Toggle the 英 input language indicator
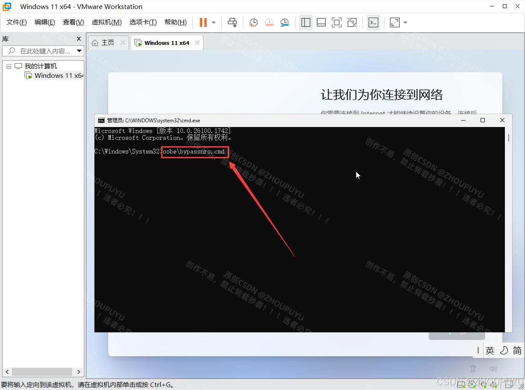Screen dimensions: 525x390 click(490, 351)
